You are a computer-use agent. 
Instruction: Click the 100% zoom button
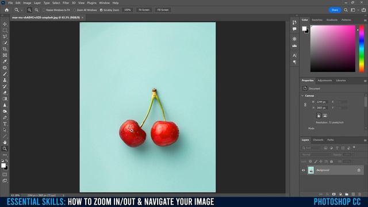(128, 10)
